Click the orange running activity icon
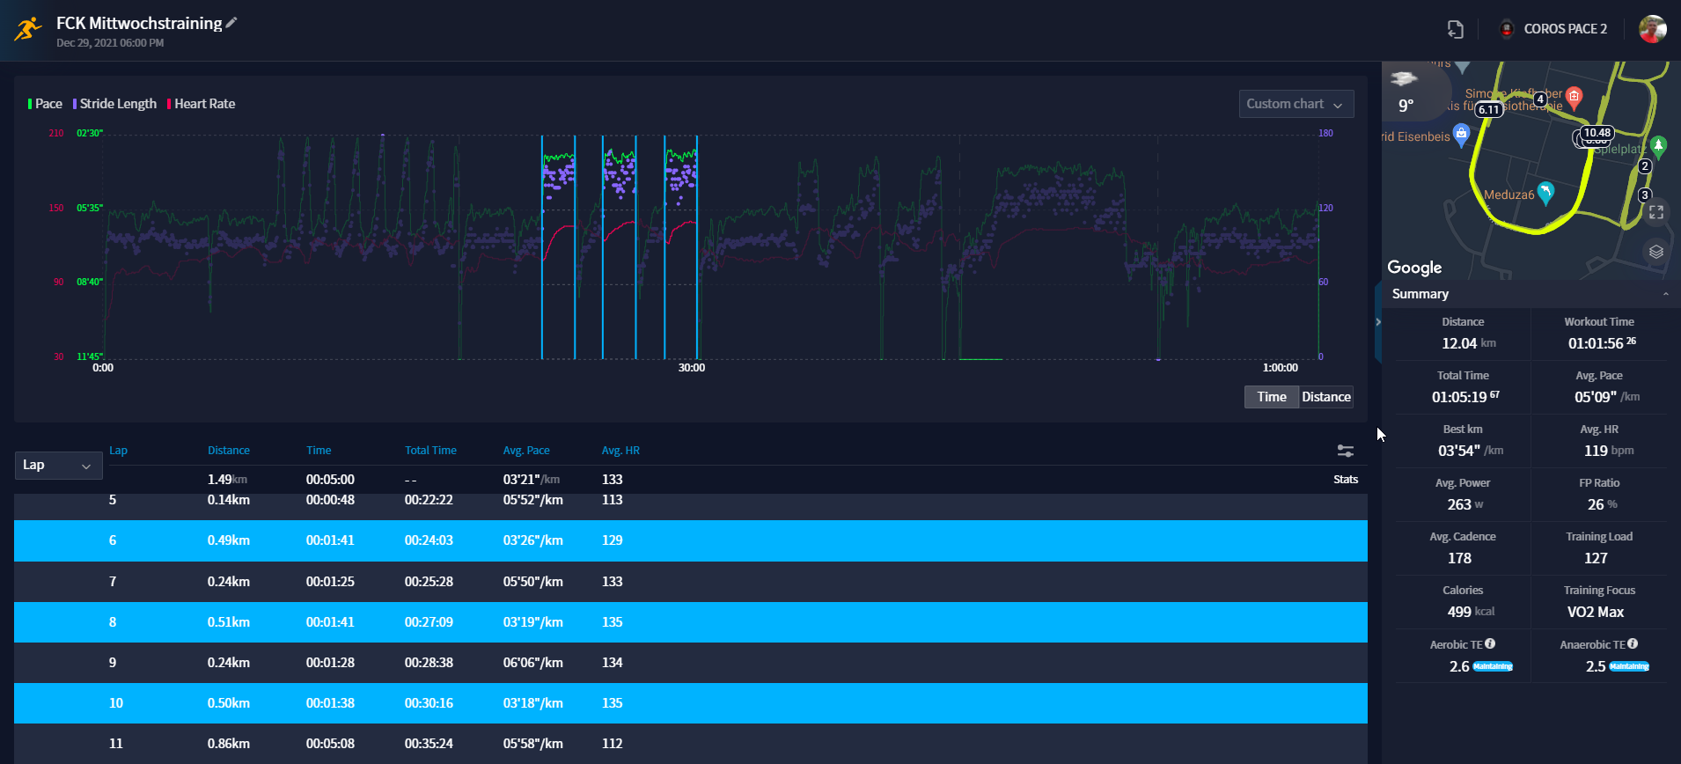Image resolution: width=1681 pixels, height=764 pixels. (28, 29)
